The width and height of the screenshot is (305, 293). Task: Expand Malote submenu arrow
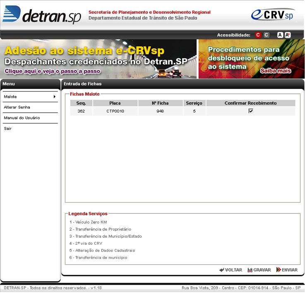coord(55,97)
